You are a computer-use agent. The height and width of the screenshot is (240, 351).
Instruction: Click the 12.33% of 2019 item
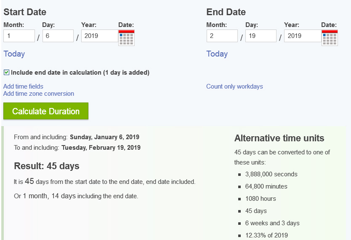pos(266,235)
